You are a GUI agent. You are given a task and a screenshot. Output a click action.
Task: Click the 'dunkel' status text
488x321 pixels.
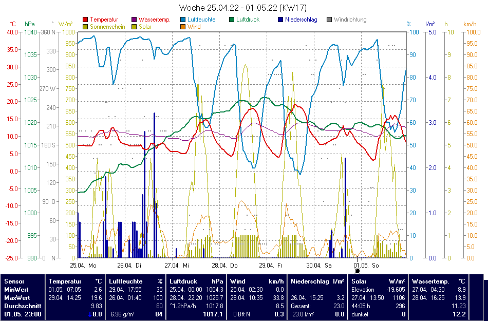(x=360, y=314)
